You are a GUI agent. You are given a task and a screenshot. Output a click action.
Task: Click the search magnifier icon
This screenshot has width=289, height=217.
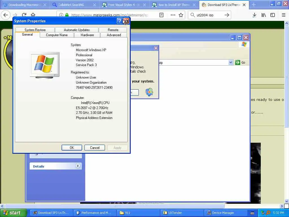click(x=192, y=15)
